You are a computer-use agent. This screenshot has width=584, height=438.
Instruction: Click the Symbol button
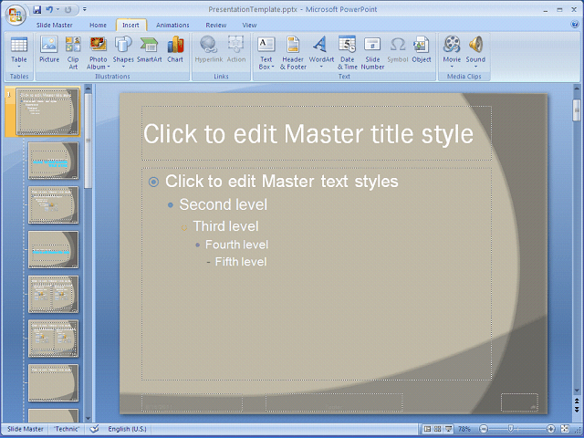[398, 49]
